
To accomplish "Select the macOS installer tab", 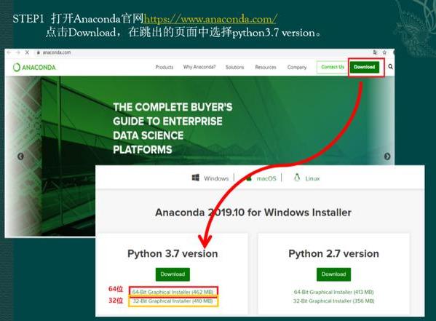I will click(x=261, y=178).
